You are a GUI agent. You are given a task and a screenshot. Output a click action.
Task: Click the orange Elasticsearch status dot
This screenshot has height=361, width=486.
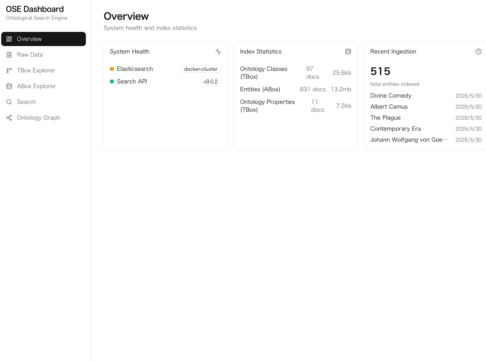(112, 69)
